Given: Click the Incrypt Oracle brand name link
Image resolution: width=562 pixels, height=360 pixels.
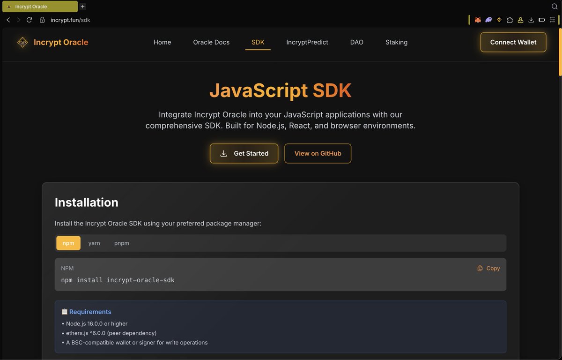Looking at the screenshot, I should point(61,42).
